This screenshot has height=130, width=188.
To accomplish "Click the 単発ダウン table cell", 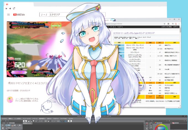I will click(172, 45).
